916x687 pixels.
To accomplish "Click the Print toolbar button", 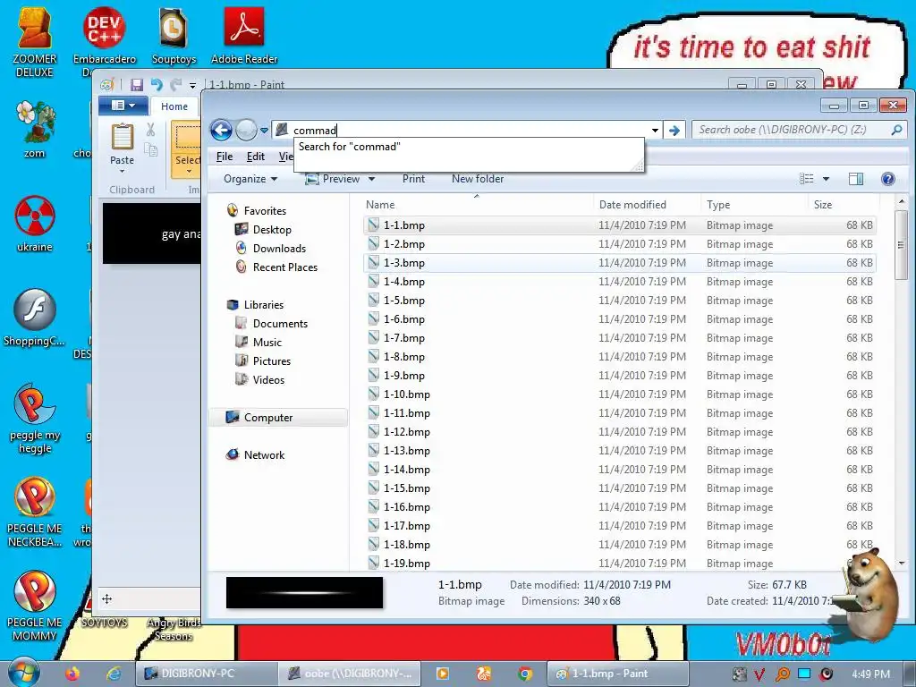I will pos(413,179).
